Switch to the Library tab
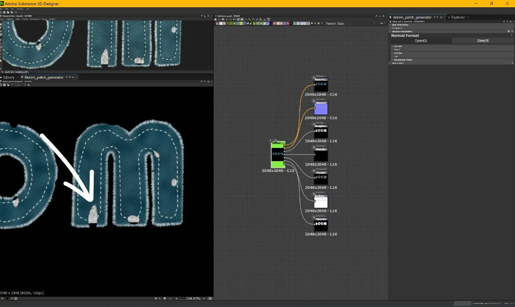 click(x=9, y=77)
